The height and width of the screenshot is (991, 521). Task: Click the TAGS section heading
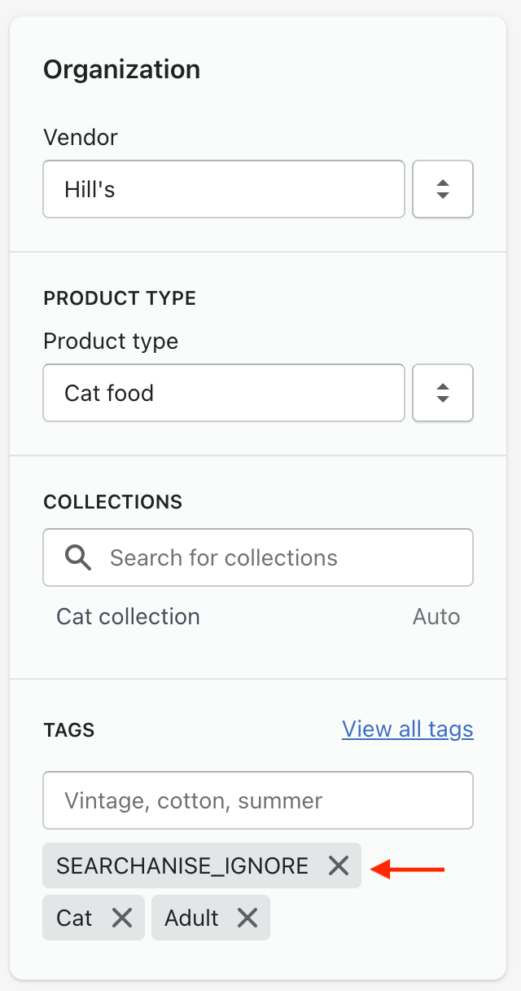(69, 729)
